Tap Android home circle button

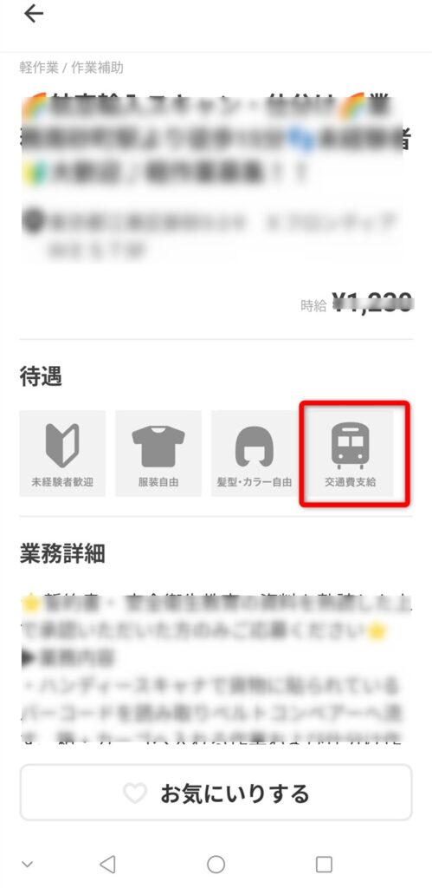216,865
